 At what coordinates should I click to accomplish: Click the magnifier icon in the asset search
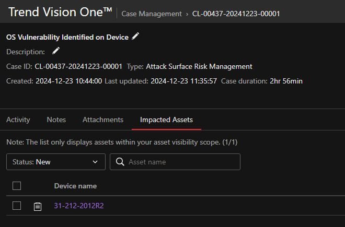[x=119, y=162]
